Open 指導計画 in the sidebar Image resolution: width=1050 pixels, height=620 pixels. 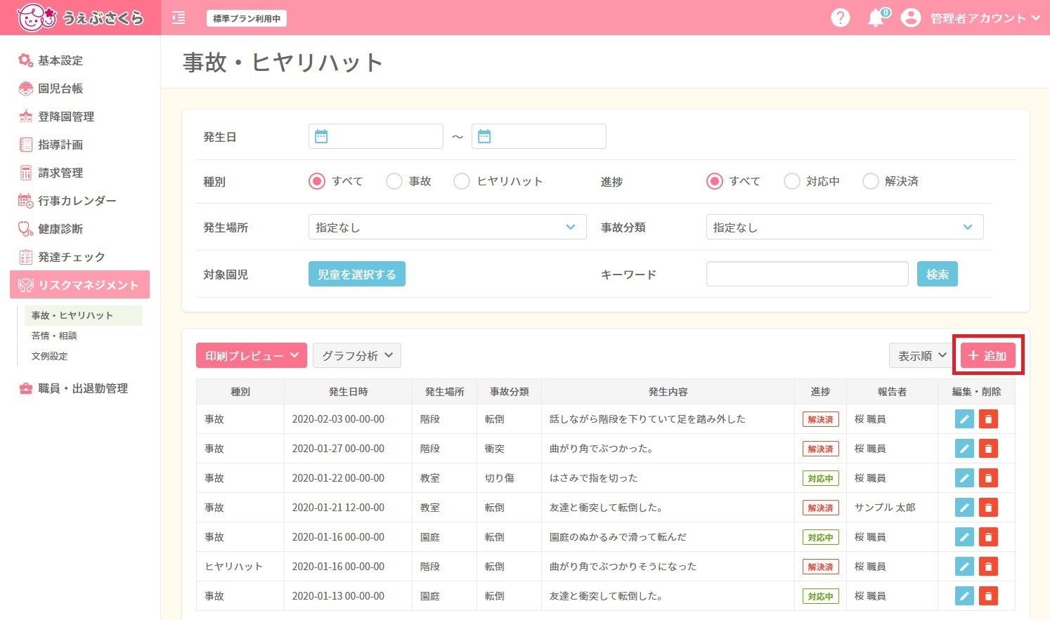click(x=60, y=145)
